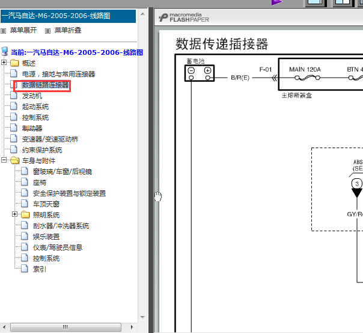Click the F-01 connector label
The width and height of the screenshot is (363, 333).
coord(265,69)
